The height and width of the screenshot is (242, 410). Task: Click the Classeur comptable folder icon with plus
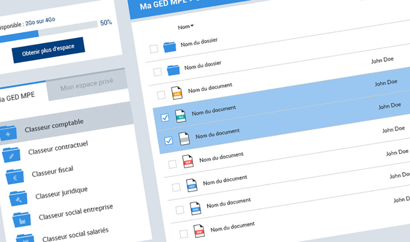(8, 133)
